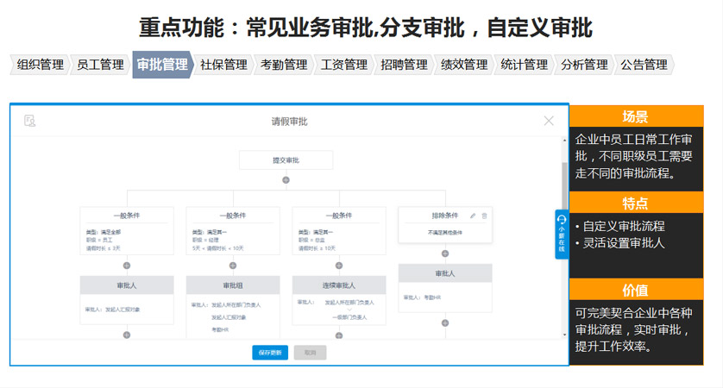723x388 pixels.
Task: Click the document search icon in dialog header
Action: point(30,121)
